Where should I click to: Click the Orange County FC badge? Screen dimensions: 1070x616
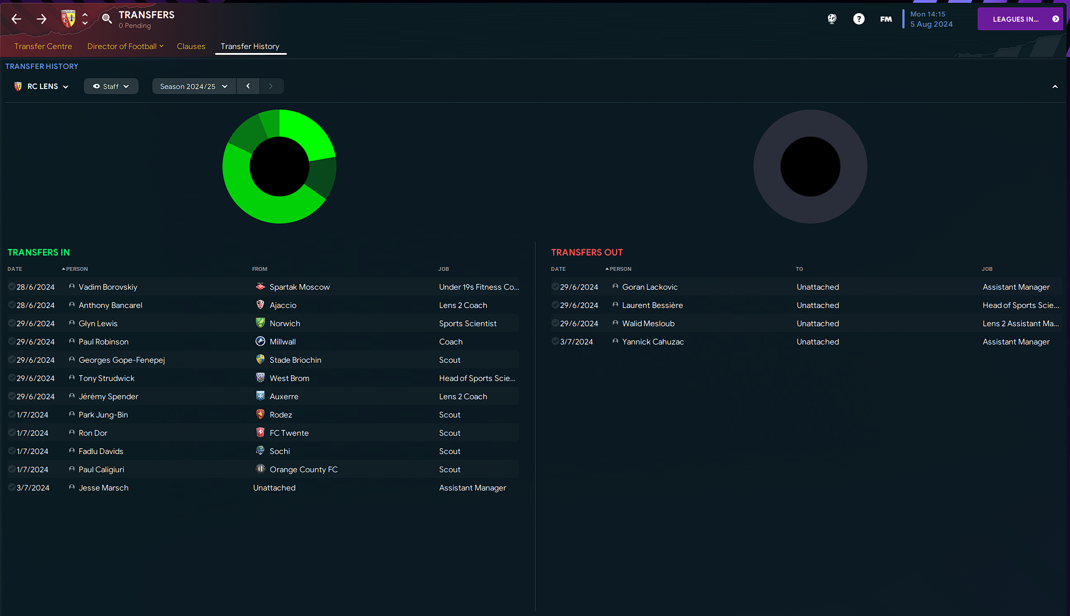click(260, 469)
